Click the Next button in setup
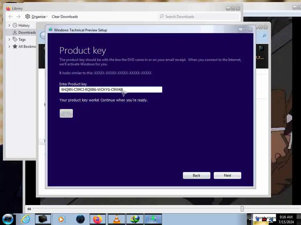 [227, 175]
